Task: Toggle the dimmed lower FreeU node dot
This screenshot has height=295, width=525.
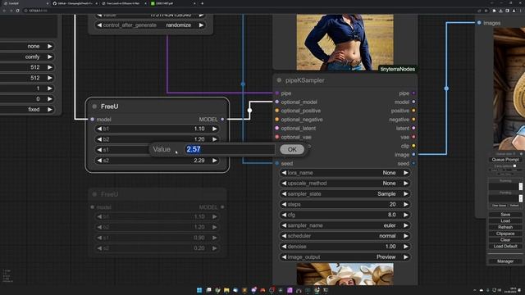Action: 94,194
